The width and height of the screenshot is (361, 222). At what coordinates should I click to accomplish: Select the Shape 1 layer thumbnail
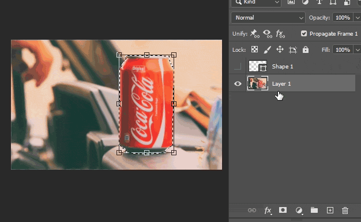click(x=258, y=66)
